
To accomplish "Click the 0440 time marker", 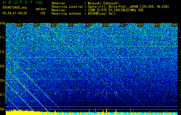I will pos(174,25).
